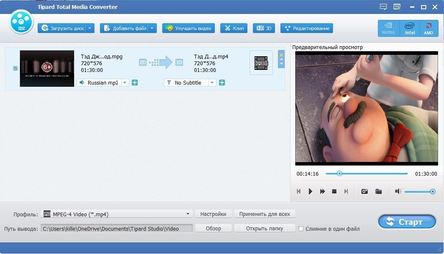Toggle NVIDIA hardware acceleration
The width and height of the screenshot is (444, 254).
tap(388, 28)
